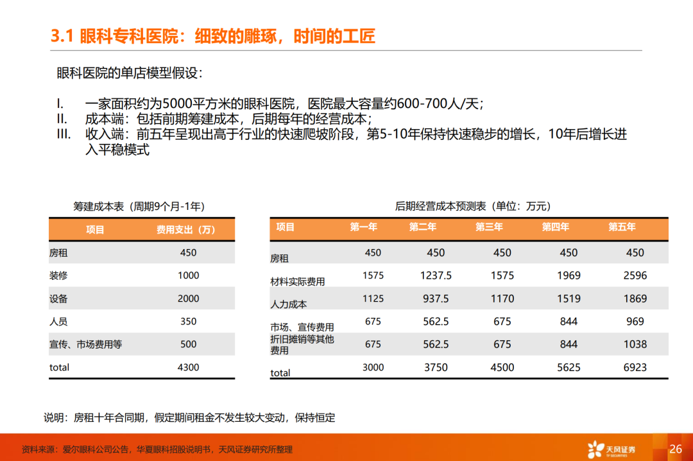Click the 材料实际费用 row label
This screenshot has width=693, height=461.
pyautogui.click(x=298, y=281)
